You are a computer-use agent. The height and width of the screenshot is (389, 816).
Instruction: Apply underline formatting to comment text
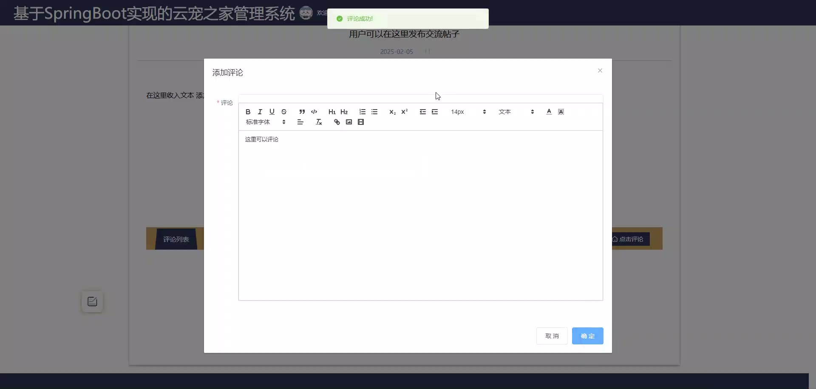pyautogui.click(x=272, y=112)
